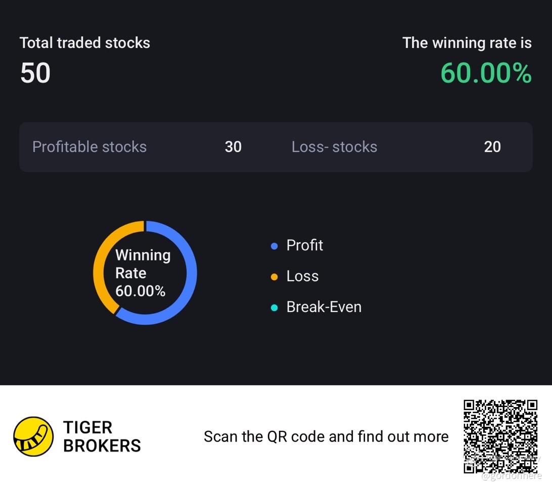Click the Loss- stocks label
552x488 pixels.
[334, 147]
